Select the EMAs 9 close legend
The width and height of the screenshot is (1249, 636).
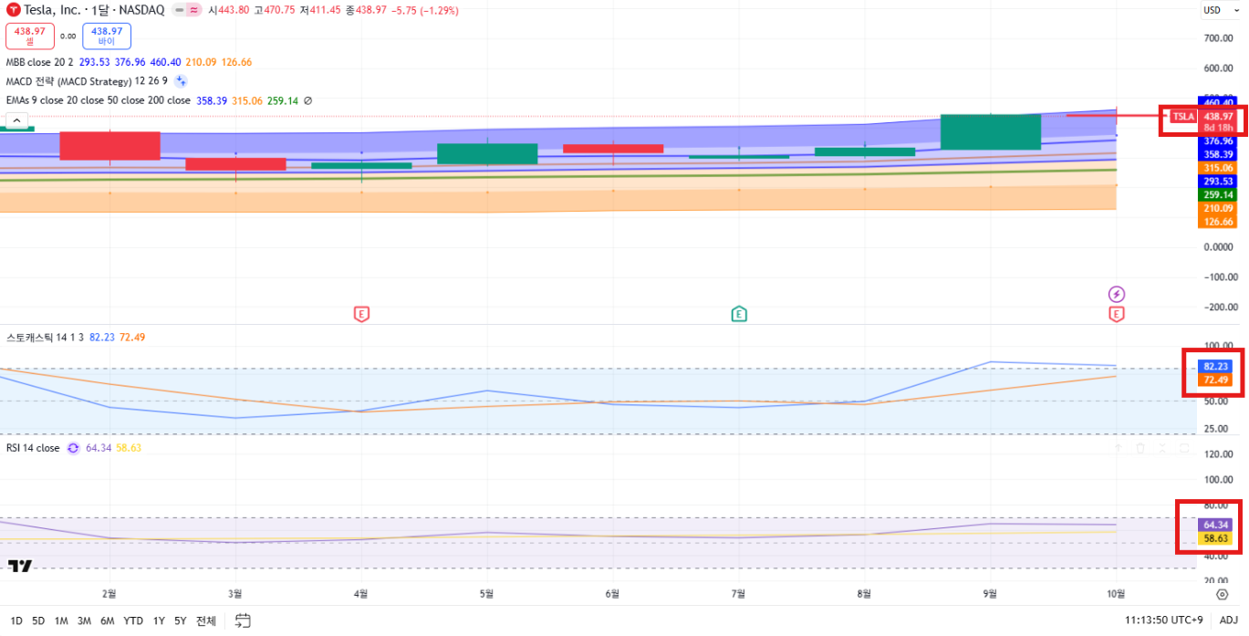(x=99, y=100)
